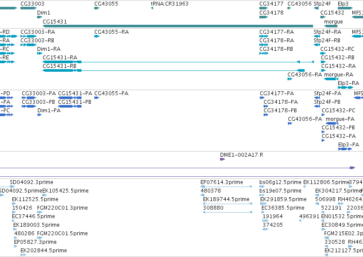This screenshot has width=363, height=257.
Task: Click the CG33003-PB protein label
Action: (38, 102)
